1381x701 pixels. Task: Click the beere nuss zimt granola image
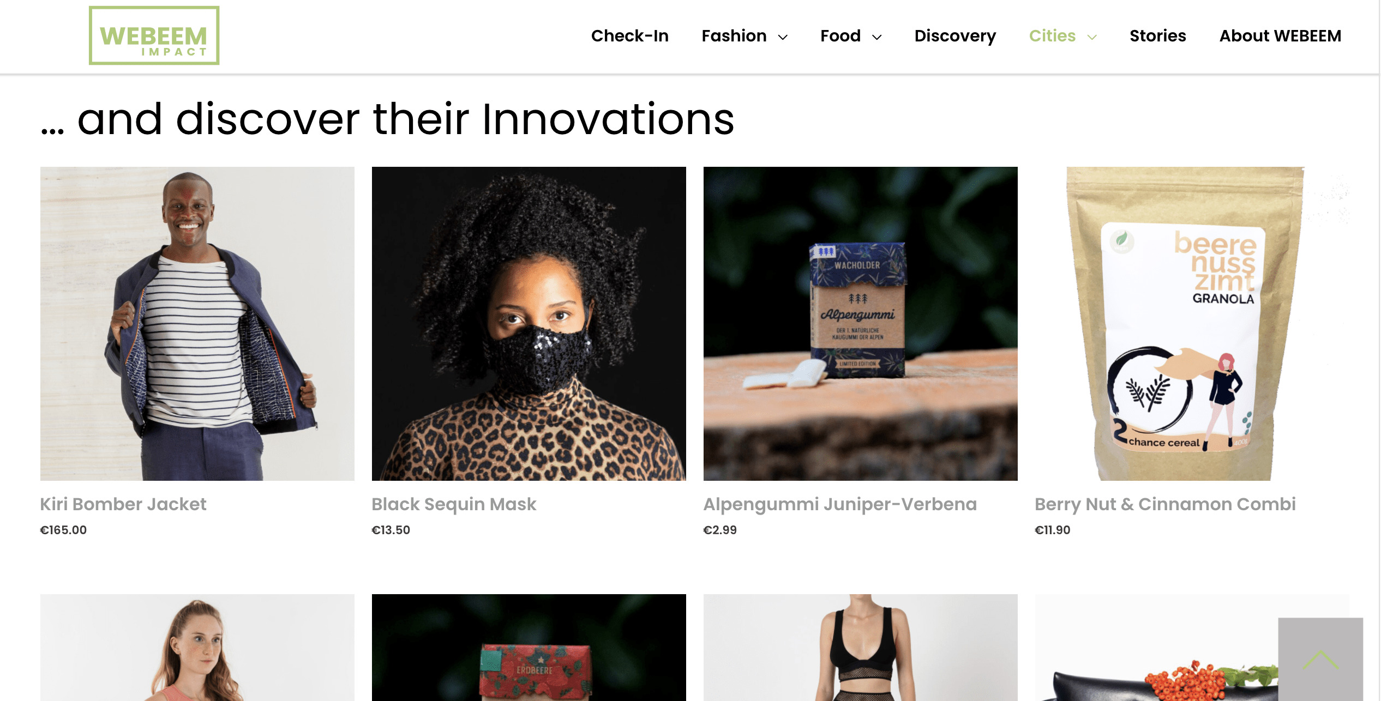click(x=1192, y=324)
